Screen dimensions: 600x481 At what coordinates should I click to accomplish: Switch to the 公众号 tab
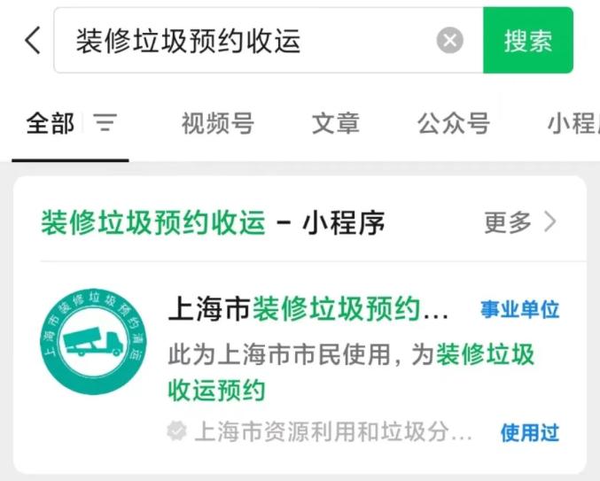pyautogui.click(x=454, y=123)
